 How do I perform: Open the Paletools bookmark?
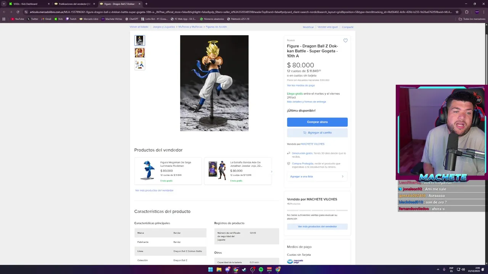(238, 19)
